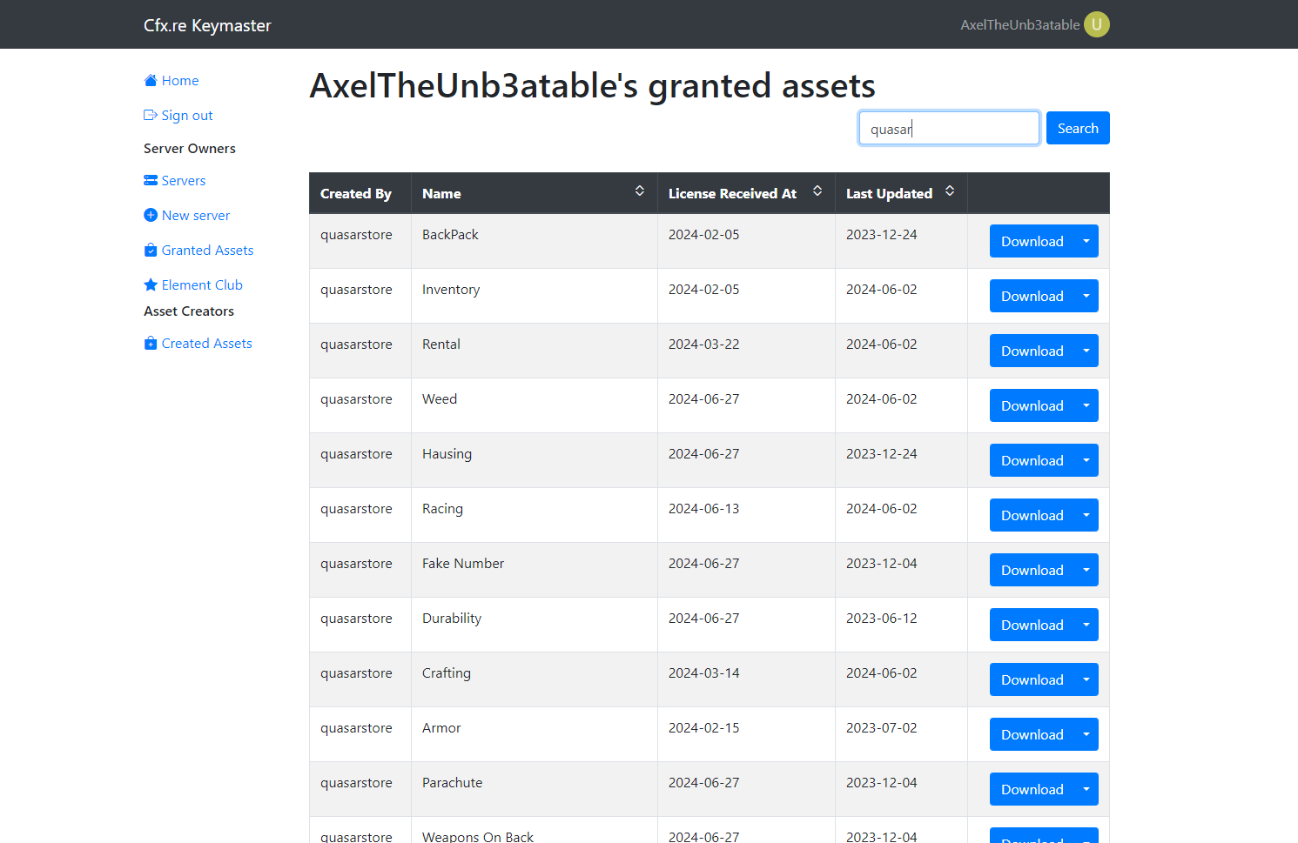Image resolution: width=1298 pixels, height=843 pixels.
Task: Expand Weed download dropdown arrow
Action: tap(1086, 405)
